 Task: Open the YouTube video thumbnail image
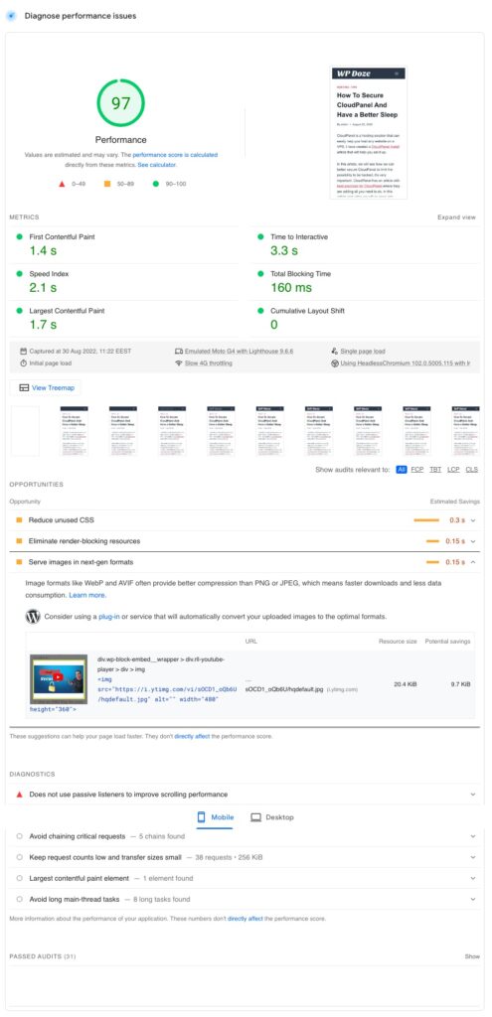pyautogui.click(x=59, y=678)
